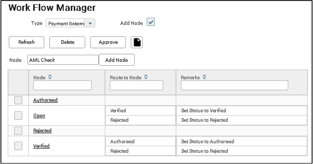Sort by the Node column arrows
Screen dimensions: 313x164
click(50, 77)
